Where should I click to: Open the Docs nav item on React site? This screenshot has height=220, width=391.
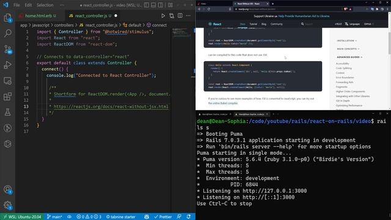tap(243, 24)
